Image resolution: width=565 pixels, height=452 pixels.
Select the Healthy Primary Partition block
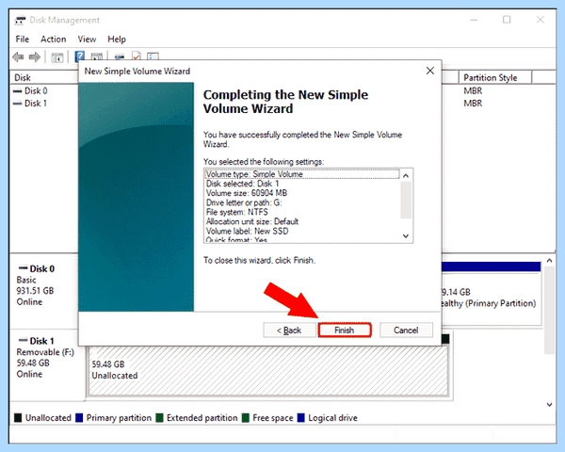click(492, 298)
